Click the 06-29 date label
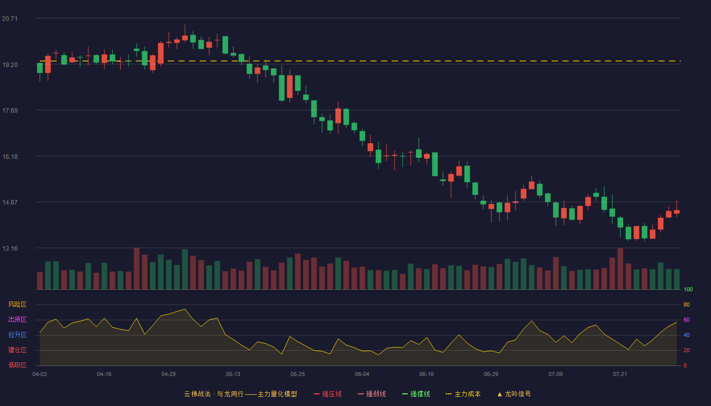711x406 pixels. click(491, 374)
